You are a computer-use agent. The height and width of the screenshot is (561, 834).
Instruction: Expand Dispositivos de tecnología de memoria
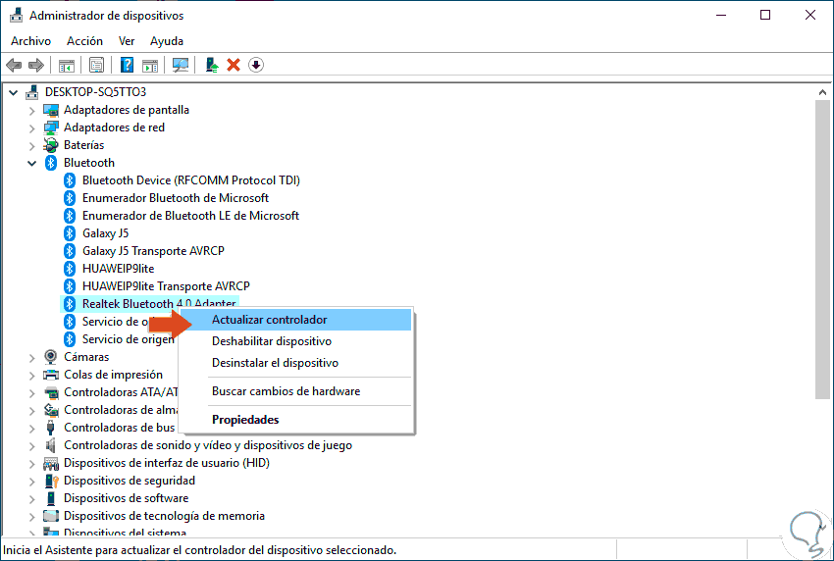coord(32,516)
